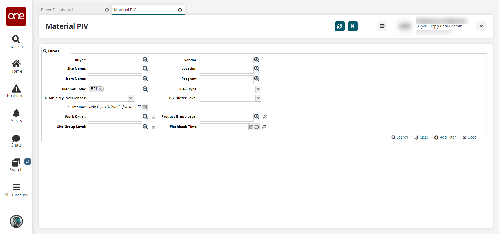This screenshot has width=499, height=234.
Task: Open the Timeline calendar picker
Action: pos(145,107)
